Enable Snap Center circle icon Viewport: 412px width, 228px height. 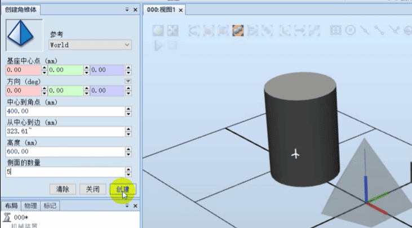(x=351, y=30)
